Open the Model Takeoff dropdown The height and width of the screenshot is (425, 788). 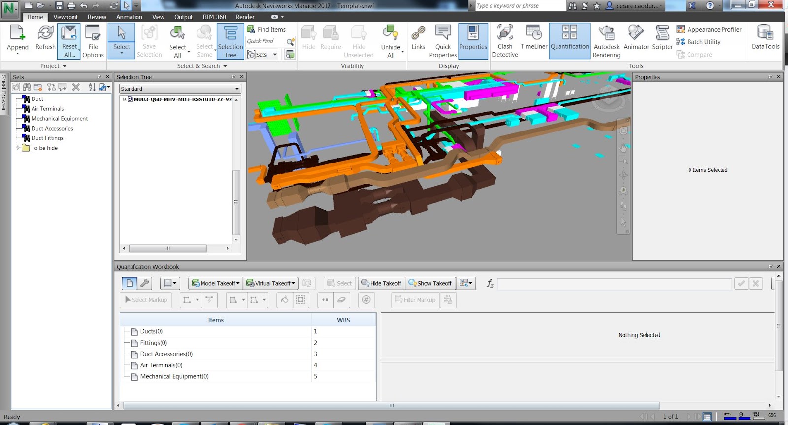click(x=216, y=283)
